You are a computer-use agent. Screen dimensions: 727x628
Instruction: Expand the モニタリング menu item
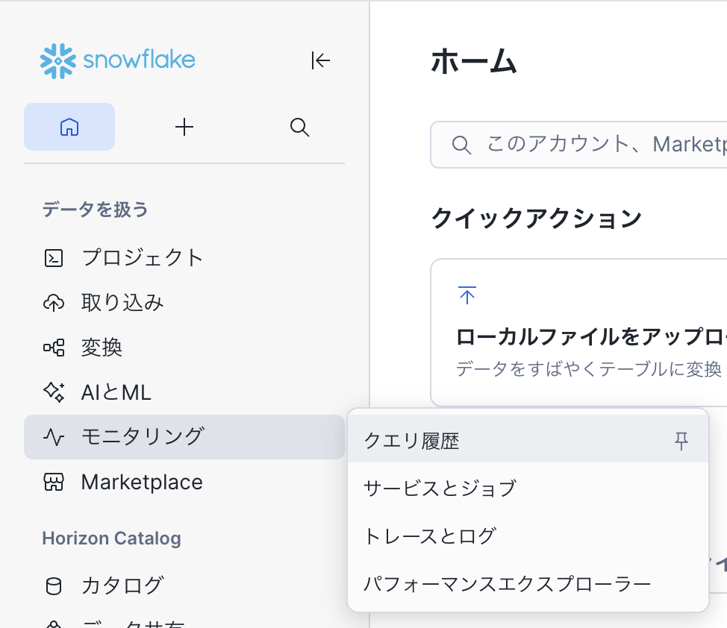coord(142,437)
